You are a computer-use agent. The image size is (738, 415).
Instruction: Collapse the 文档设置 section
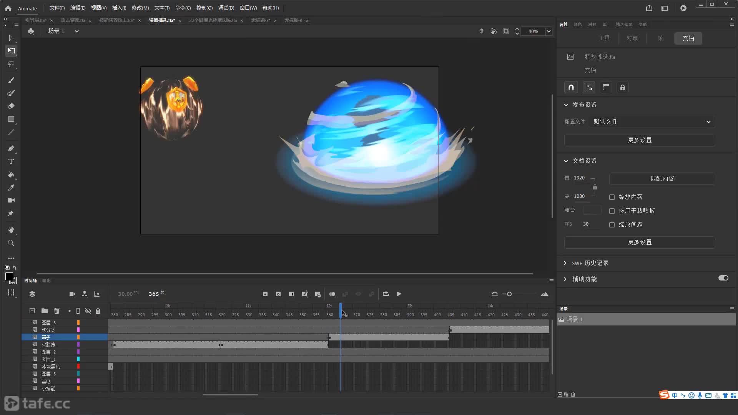click(x=566, y=161)
